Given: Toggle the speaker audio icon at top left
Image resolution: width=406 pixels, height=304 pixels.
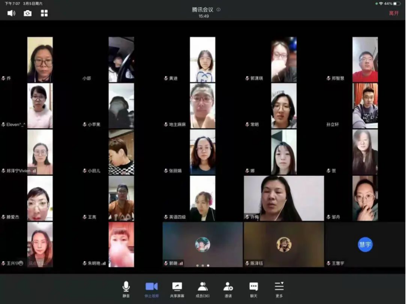Looking at the screenshot, I should [x=11, y=13].
